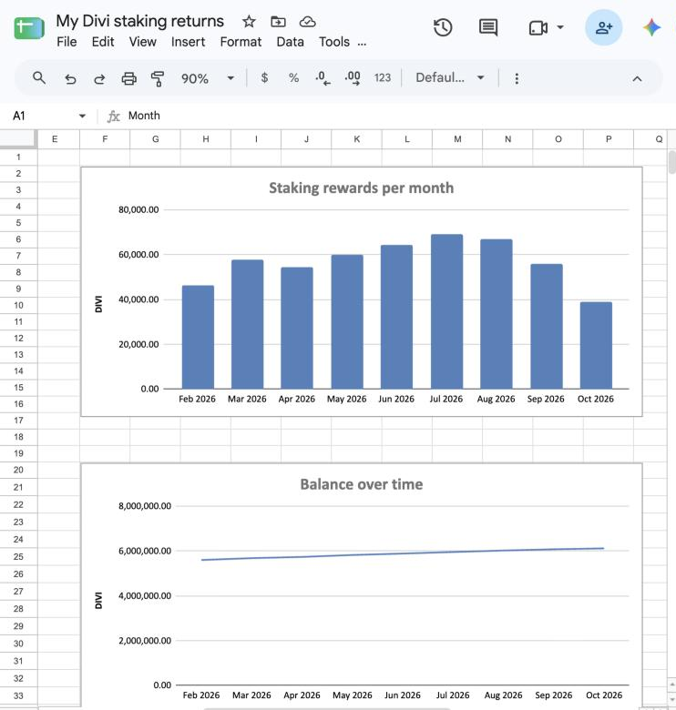The image size is (676, 710).
Task: Select row 1 header
Action: tap(18, 157)
